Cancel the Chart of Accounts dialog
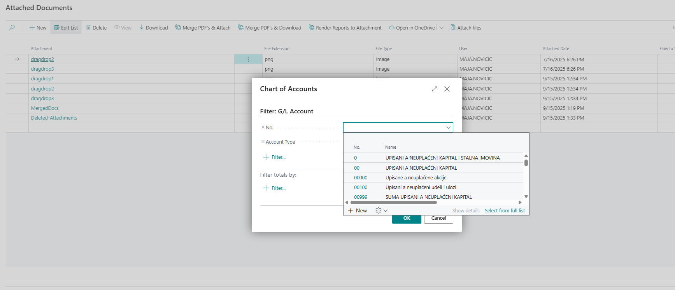 [x=438, y=219]
